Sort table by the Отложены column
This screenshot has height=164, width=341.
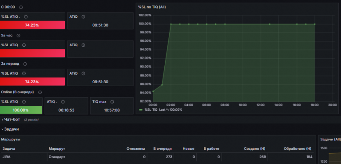[136, 149]
